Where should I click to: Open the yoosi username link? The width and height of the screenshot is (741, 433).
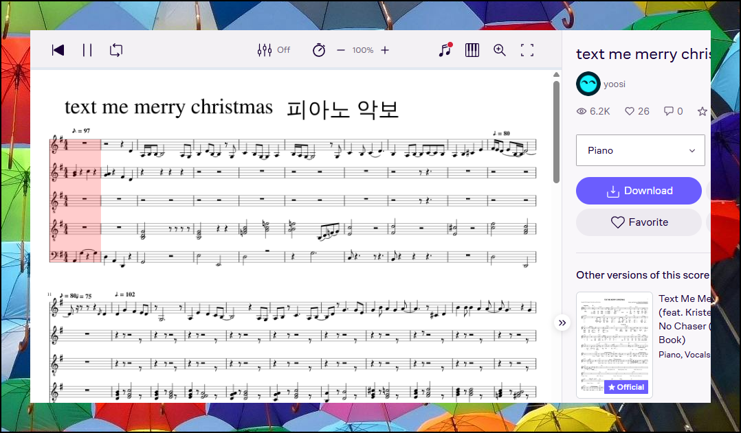point(615,84)
